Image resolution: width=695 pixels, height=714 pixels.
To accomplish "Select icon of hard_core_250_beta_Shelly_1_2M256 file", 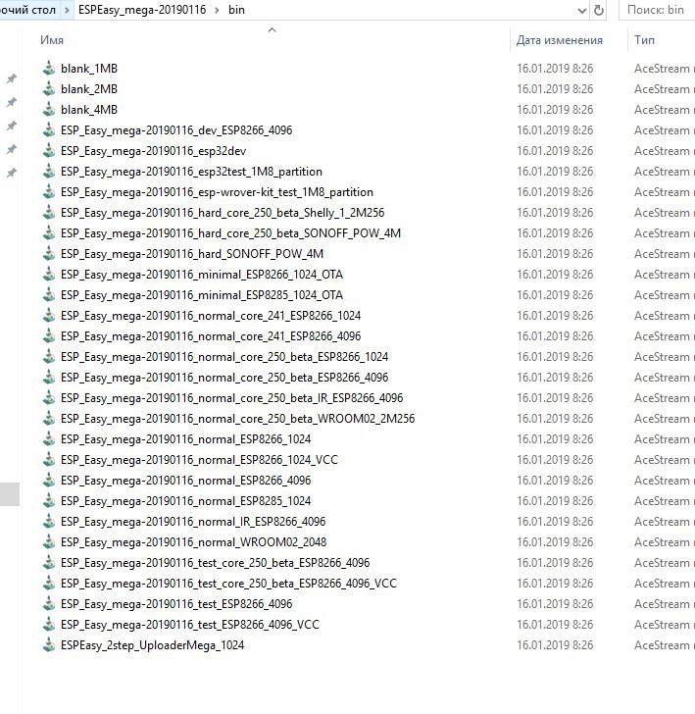I will [49, 213].
